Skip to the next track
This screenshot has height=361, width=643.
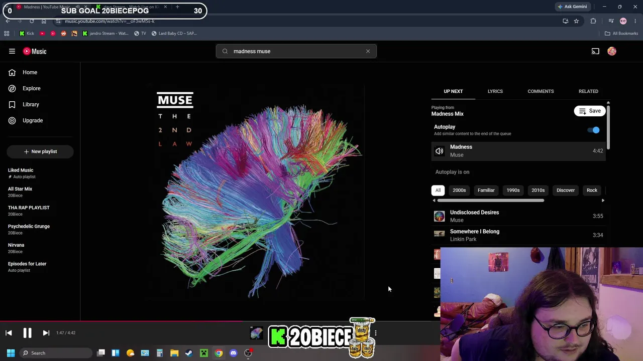point(46,333)
